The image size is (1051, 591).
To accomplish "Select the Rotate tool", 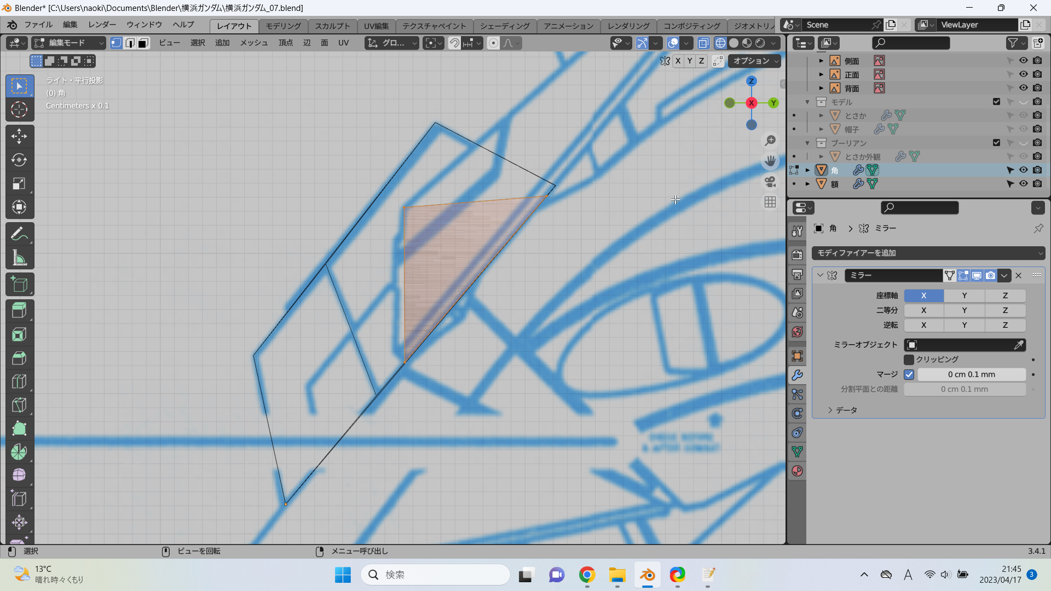I will [x=19, y=160].
